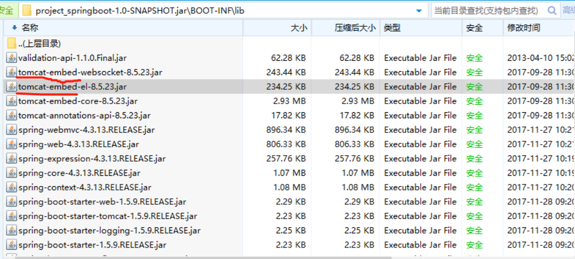The height and width of the screenshot is (259, 575).
Task: Click the 257.76 KB compressed size of spring-expression
Action: tap(354, 158)
